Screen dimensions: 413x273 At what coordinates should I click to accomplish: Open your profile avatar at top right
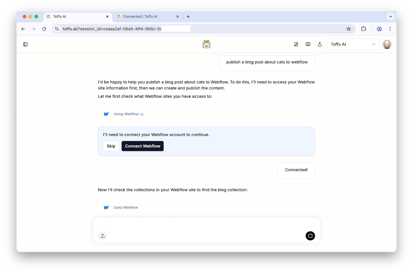point(387,44)
